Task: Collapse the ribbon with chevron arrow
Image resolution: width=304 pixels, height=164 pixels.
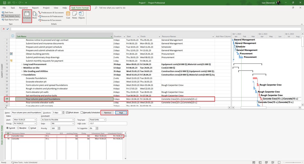Action: (x=302, y=24)
